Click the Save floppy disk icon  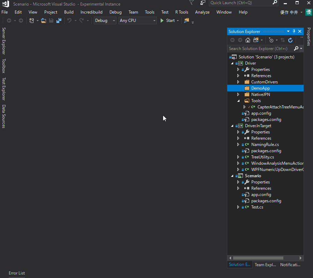[51, 21]
